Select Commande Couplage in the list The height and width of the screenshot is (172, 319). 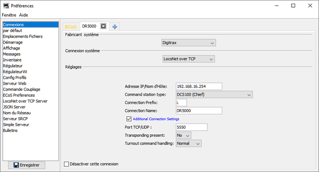point(31,89)
